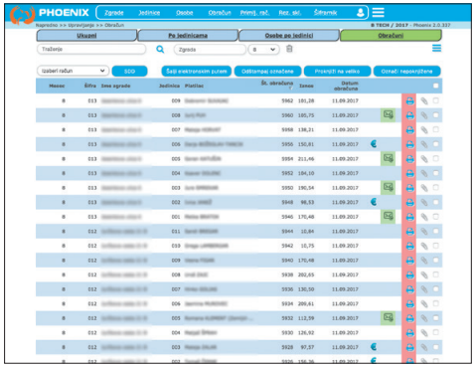Click the trash bin icon beside Zgrada filter
The image size is (475, 367).
click(289, 49)
